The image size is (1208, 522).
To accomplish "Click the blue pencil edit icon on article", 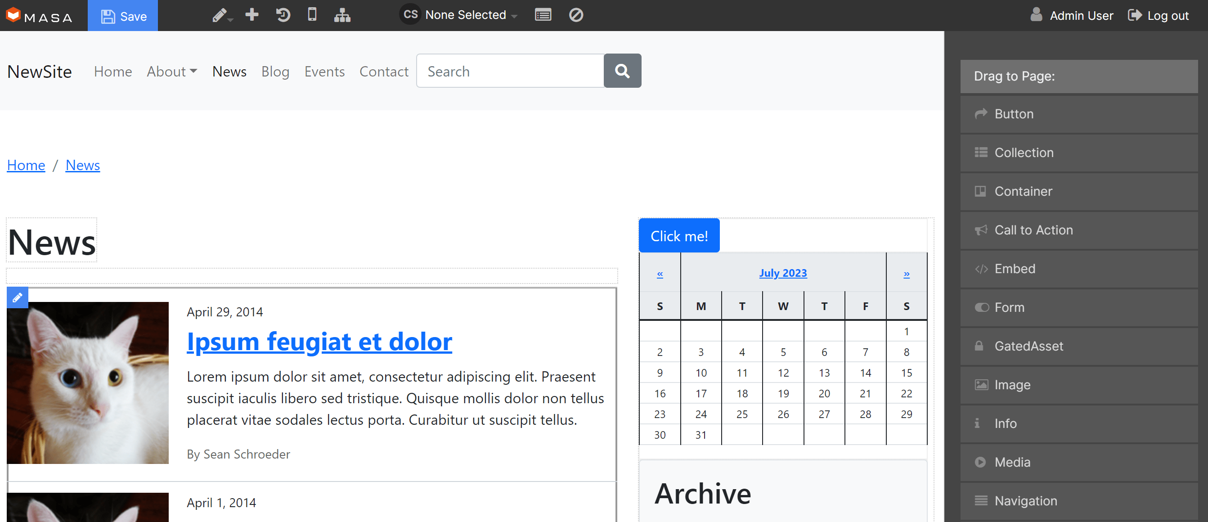I will click(18, 297).
